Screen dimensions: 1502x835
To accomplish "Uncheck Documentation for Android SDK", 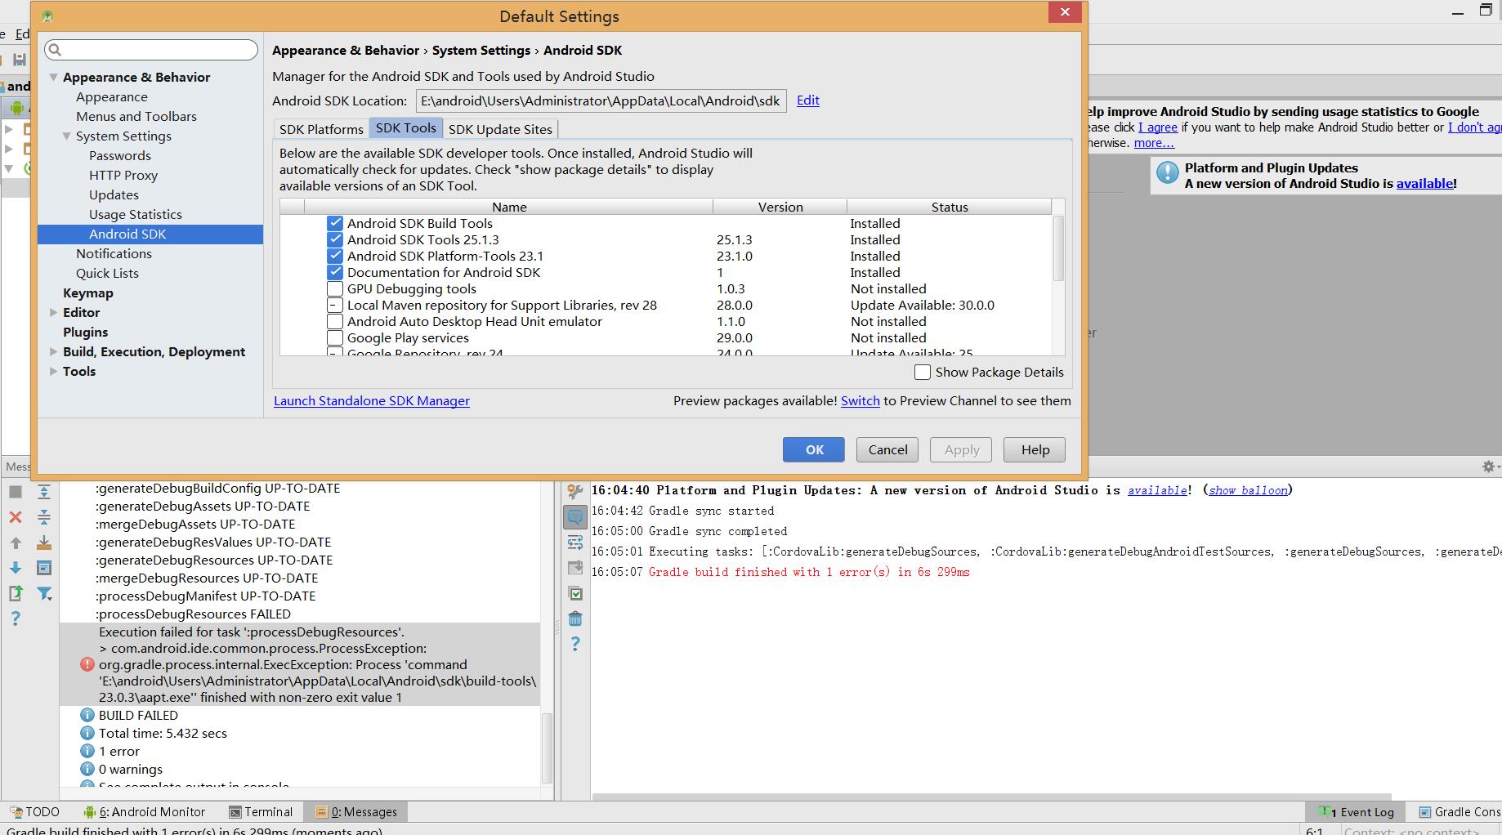I will click(335, 272).
